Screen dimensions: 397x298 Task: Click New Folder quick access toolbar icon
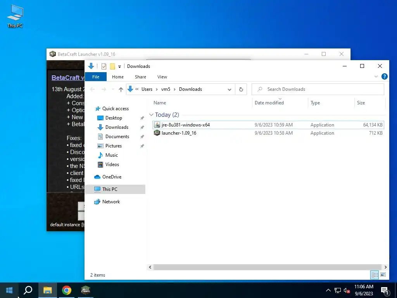coord(112,66)
